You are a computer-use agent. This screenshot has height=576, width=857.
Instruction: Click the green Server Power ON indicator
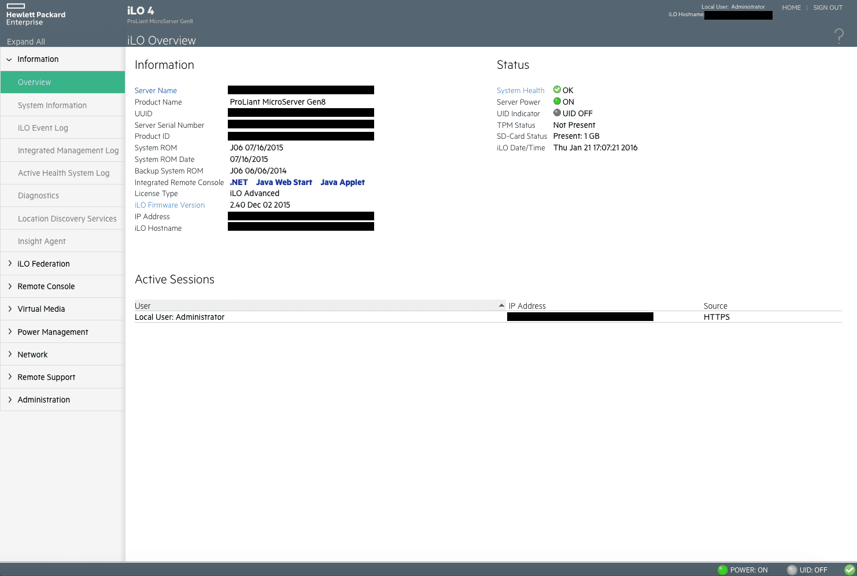557,101
